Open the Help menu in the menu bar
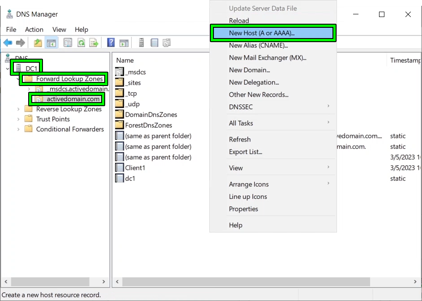The height and width of the screenshot is (301, 422). (x=81, y=30)
